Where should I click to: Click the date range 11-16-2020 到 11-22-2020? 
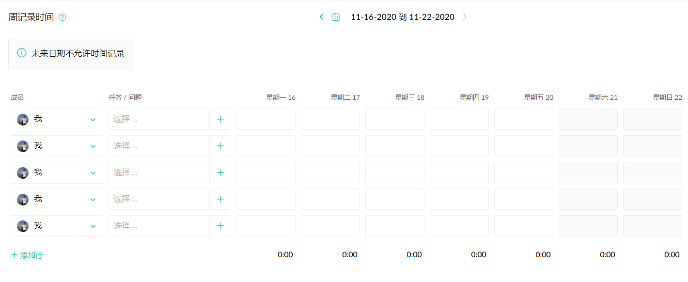click(402, 17)
